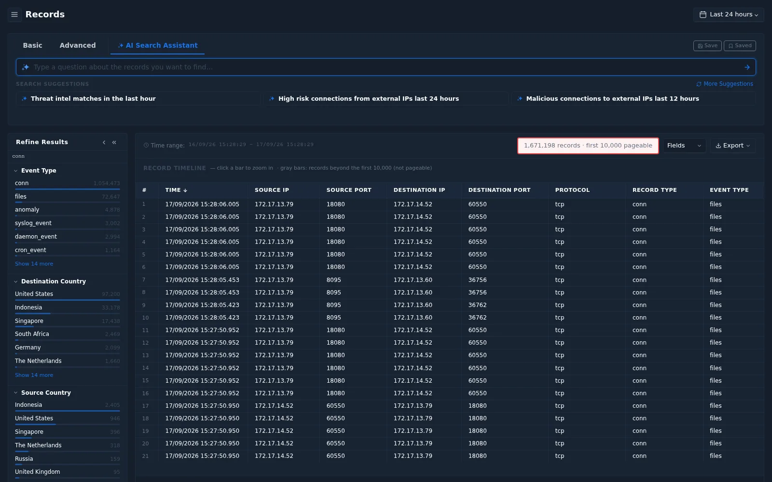
Task: Click event type files in row 21
Action: [716, 456]
